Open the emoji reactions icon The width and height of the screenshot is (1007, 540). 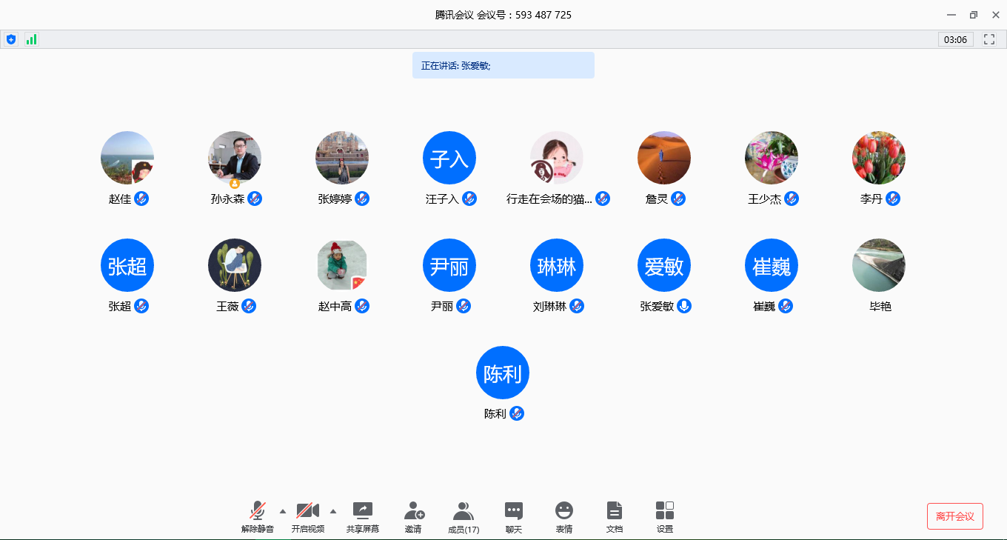coord(564,511)
